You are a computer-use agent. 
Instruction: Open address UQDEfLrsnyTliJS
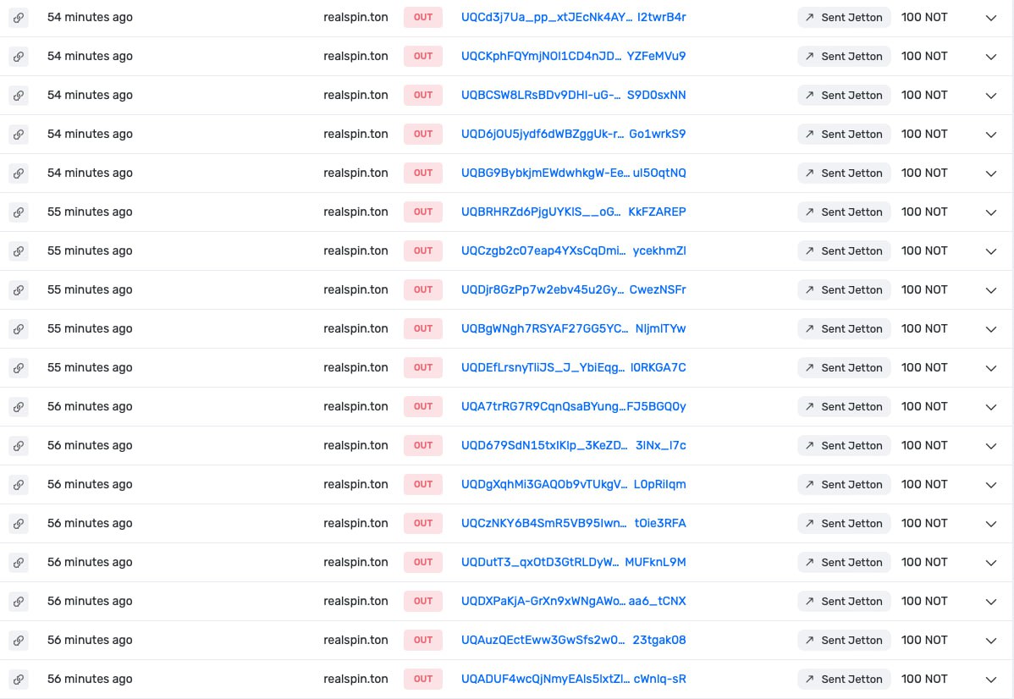[x=574, y=367]
